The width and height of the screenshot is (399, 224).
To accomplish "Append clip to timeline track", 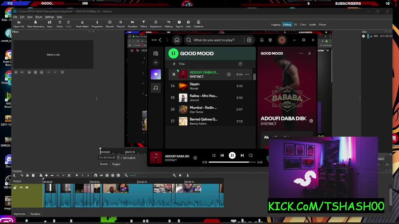I will pos(46,175).
